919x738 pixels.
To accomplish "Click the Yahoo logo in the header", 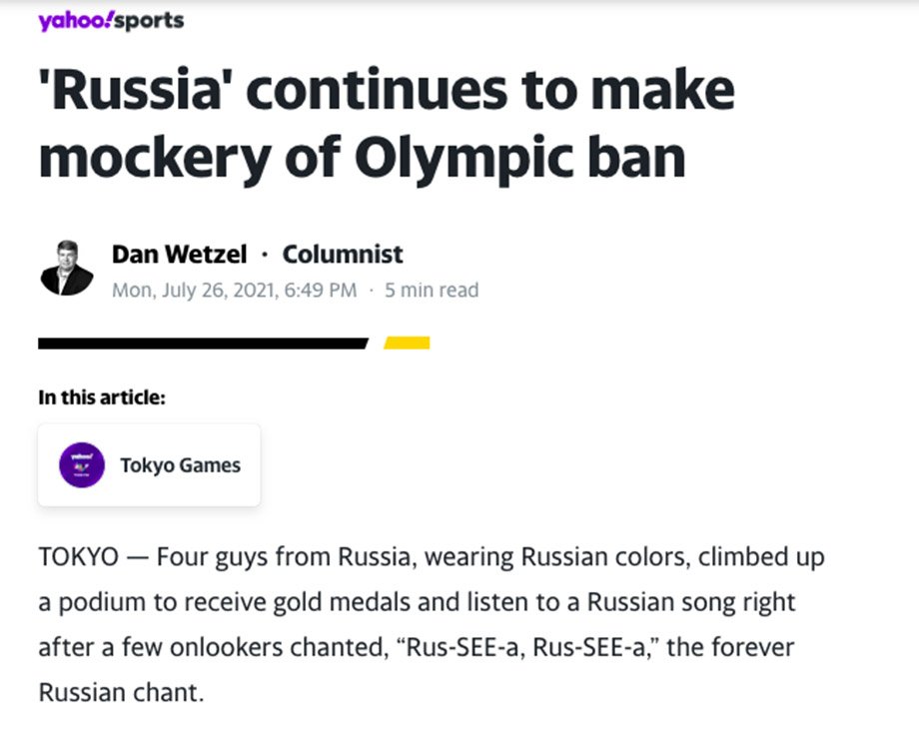I will (75, 21).
